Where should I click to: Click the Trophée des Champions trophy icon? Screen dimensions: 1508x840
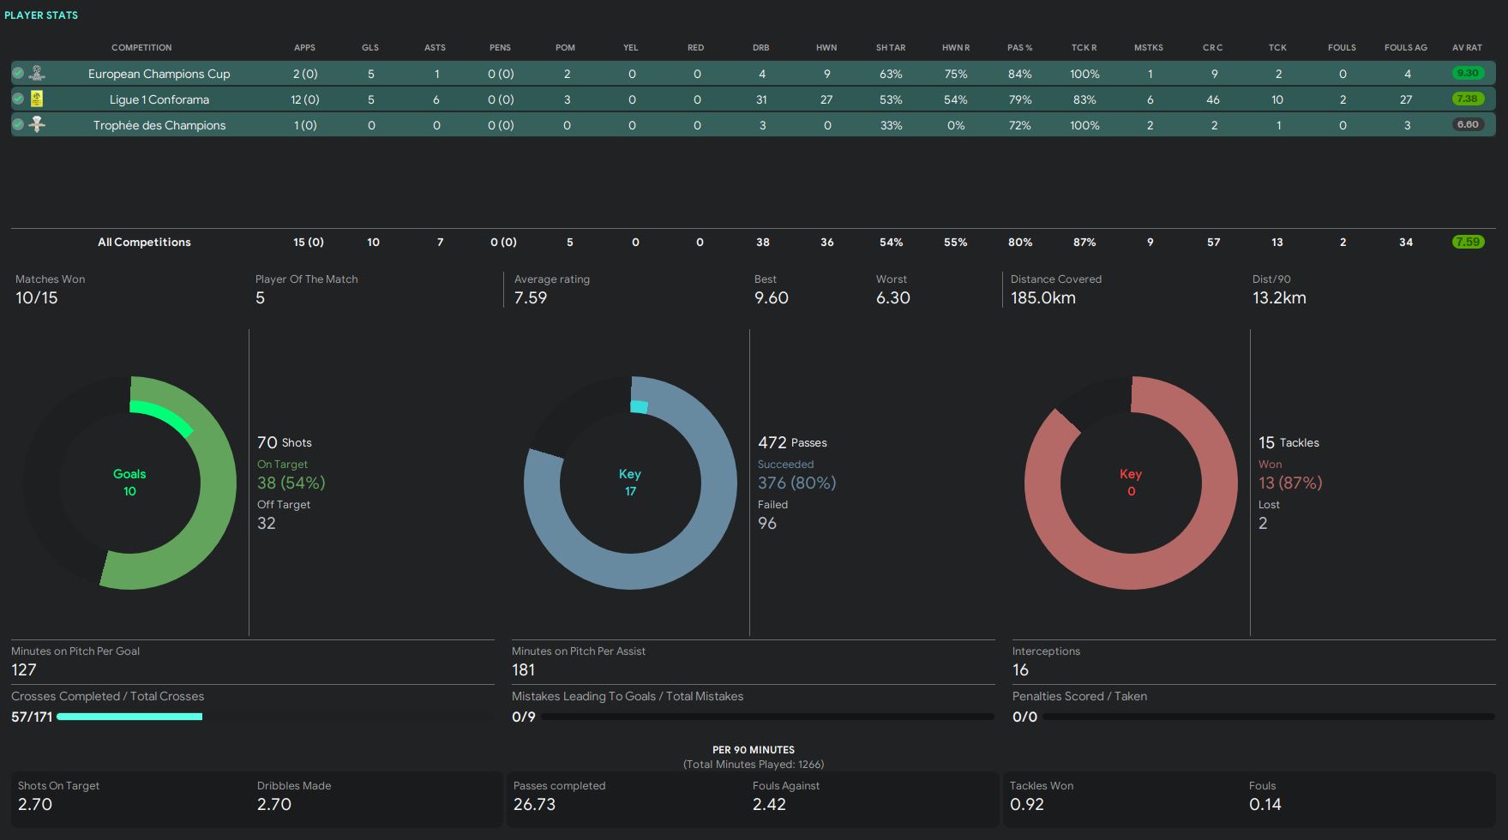point(37,124)
